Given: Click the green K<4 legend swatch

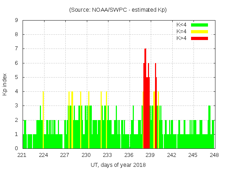Looking at the screenshot, I should pyautogui.click(x=200, y=25).
